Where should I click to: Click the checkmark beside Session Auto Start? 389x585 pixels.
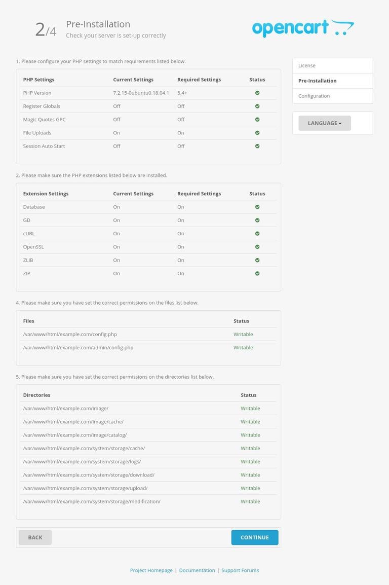point(257,146)
